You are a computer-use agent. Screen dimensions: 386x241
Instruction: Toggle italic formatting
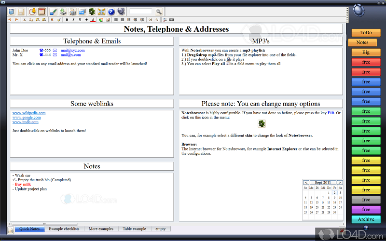click(x=73, y=20)
